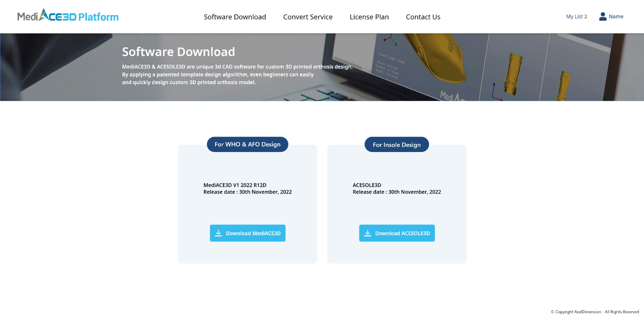This screenshot has width=644, height=316.
Task: Click download arrow icon on MediACE3D button
Action: pyautogui.click(x=218, y=233)
